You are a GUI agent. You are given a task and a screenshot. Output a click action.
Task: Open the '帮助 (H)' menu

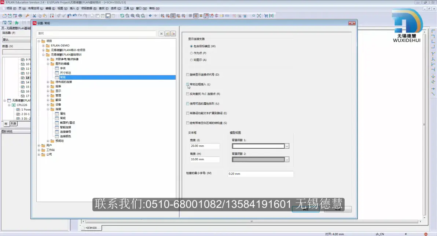pyautogui.click(x=154, y=8)
